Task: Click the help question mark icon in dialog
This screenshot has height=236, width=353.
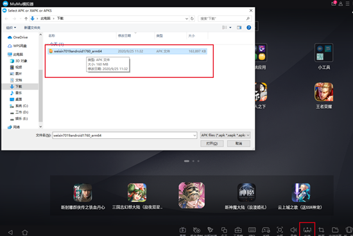Action: [249, 28]
